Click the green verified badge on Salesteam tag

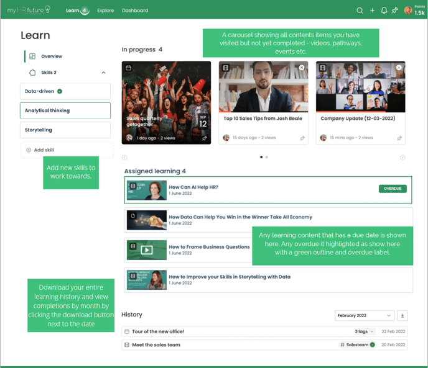372,344
